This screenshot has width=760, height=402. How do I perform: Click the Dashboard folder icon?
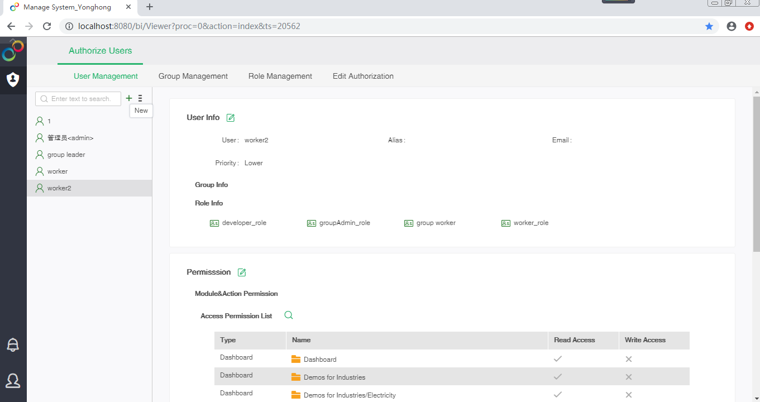click(296, 359)
